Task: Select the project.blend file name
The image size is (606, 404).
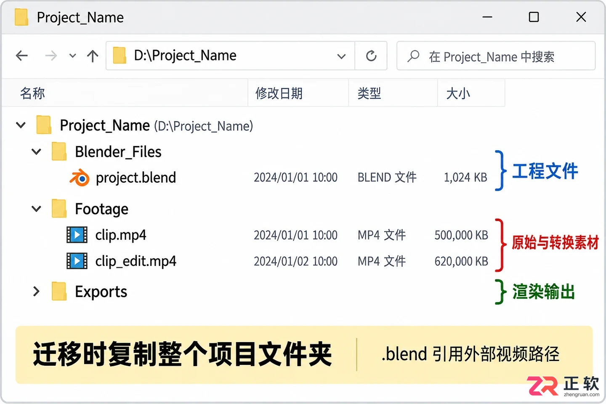Action: click(136, 178)
